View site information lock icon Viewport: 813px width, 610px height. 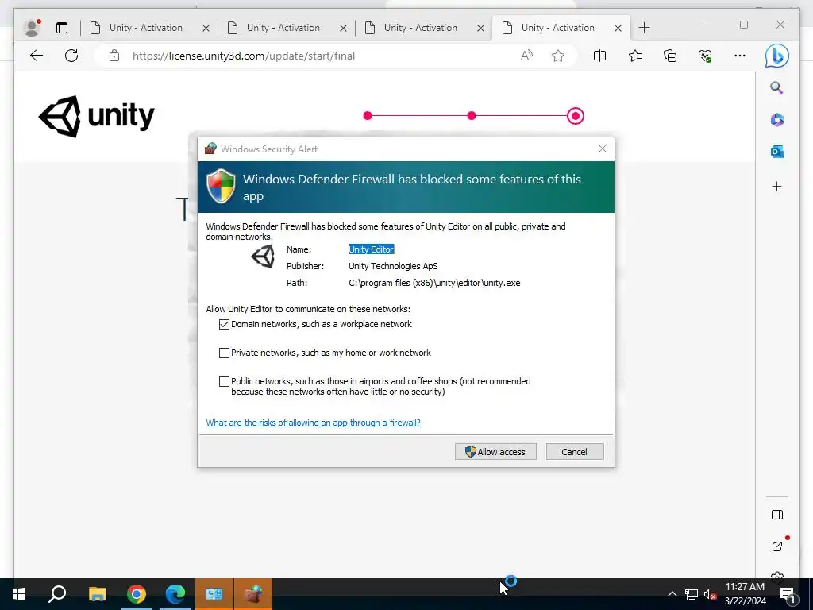[x=114, y=56]
